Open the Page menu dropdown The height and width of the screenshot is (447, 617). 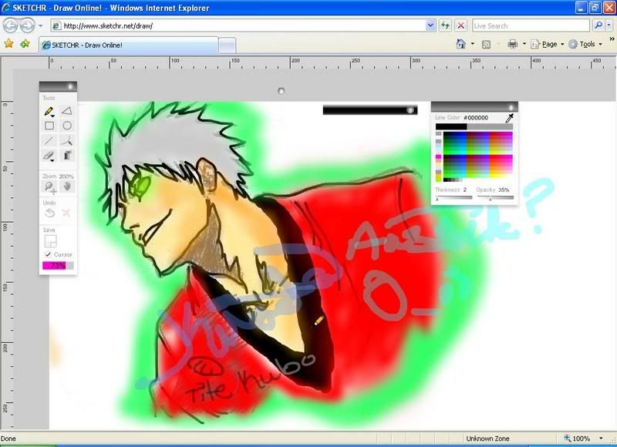tap(548, 44)
